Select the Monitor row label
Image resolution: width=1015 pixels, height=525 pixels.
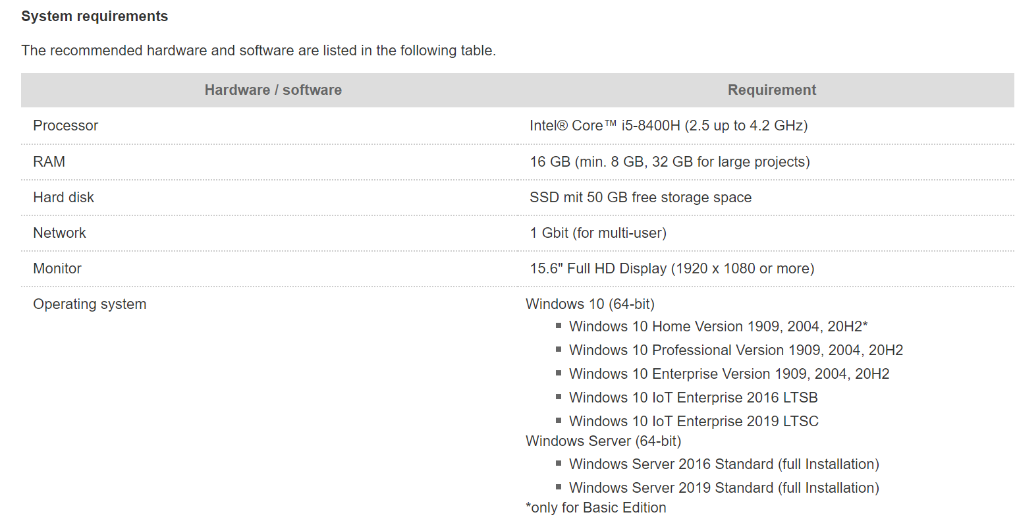tap(57, 269)
